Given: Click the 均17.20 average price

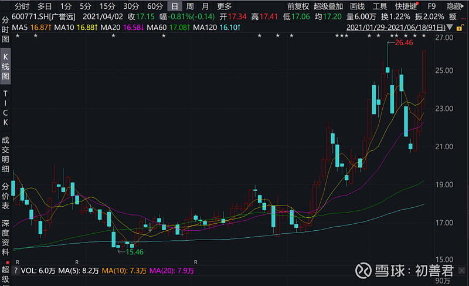Looking at the screenshot, I should pos(328,17).
